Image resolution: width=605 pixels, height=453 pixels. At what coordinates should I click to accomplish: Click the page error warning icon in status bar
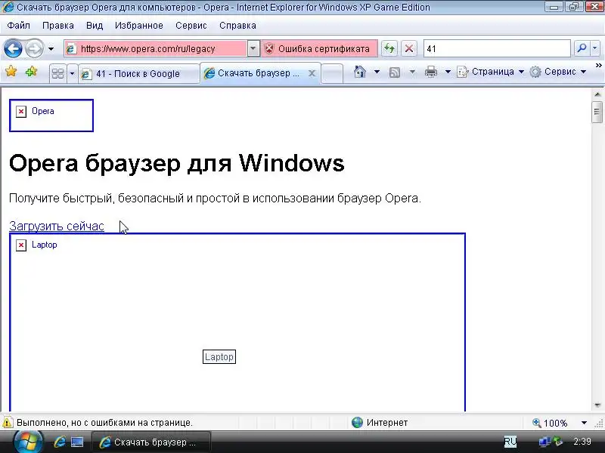pos(8,423)
